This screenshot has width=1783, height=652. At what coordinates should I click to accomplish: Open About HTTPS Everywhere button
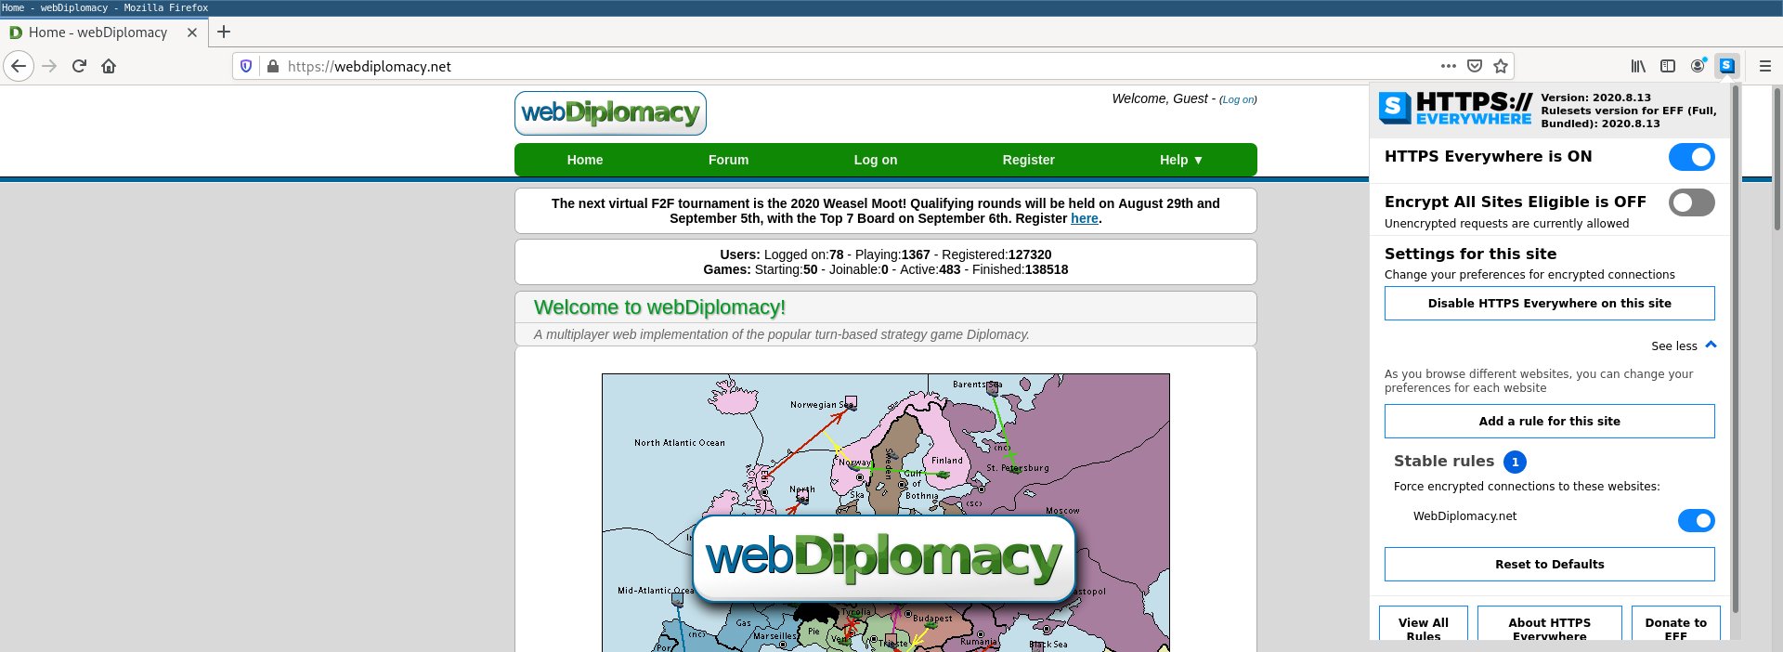pos(1549,624)
